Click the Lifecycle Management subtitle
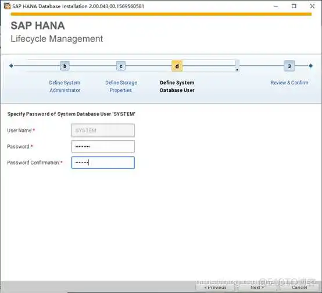Image resolution: width=322 pixels, height=293 pixels. pos(57,39)
